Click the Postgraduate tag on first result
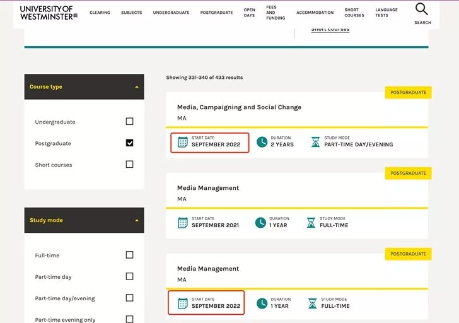The height and width of the screenshot is (323, 459). pyautogui.click(x=408, y=93)
